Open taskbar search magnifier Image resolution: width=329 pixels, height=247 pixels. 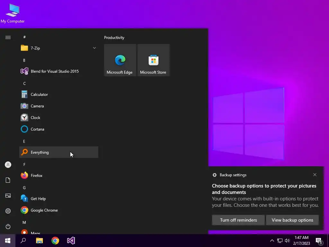23,241
